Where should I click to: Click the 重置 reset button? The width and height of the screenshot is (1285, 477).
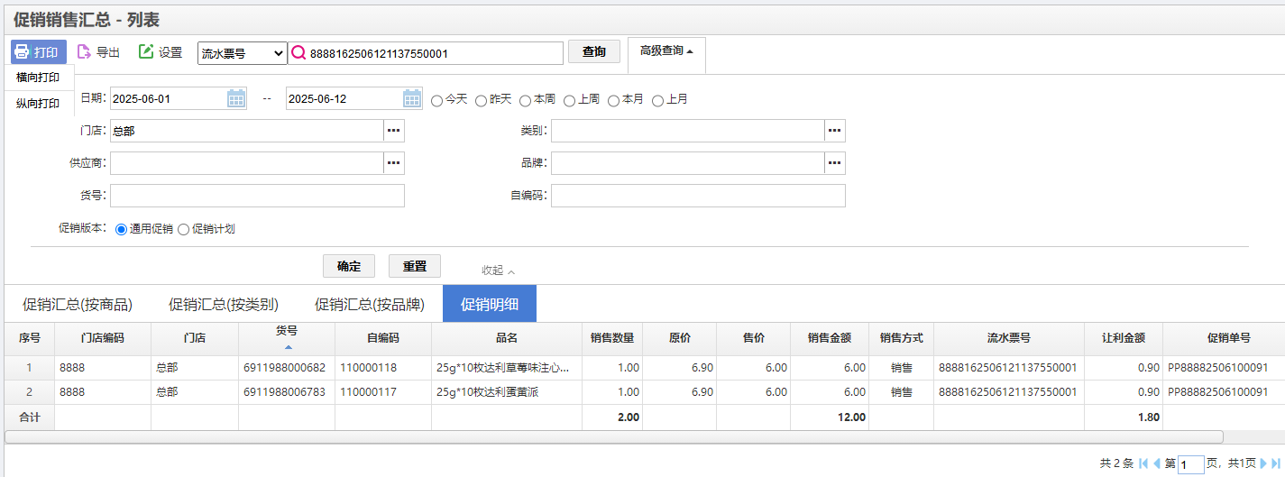tap(415, 266)
